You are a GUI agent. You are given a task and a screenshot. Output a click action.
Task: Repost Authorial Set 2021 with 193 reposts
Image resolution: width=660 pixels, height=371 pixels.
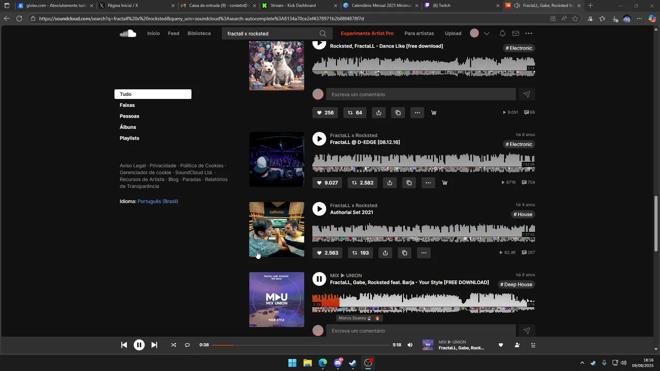click(x=360, y=253)
